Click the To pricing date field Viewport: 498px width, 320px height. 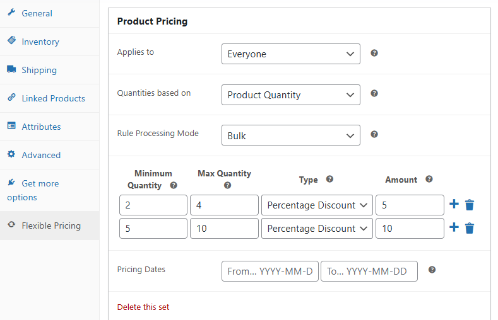pyautogui.click(x=369, y=271)
